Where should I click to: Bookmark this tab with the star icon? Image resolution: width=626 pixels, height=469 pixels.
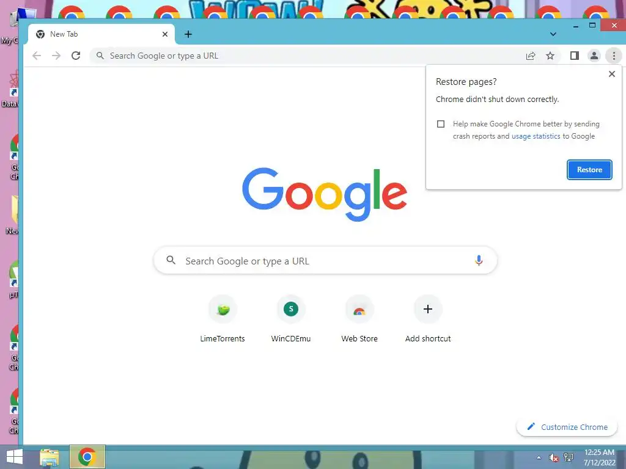coord(550,56)
